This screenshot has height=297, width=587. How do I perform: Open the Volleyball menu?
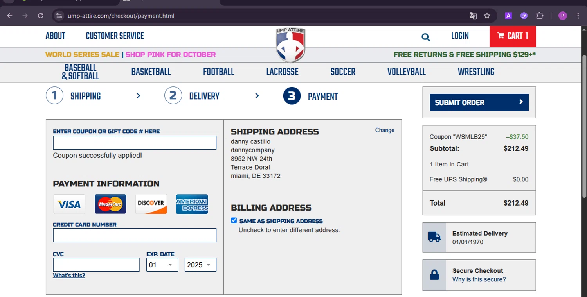[407, 72]
